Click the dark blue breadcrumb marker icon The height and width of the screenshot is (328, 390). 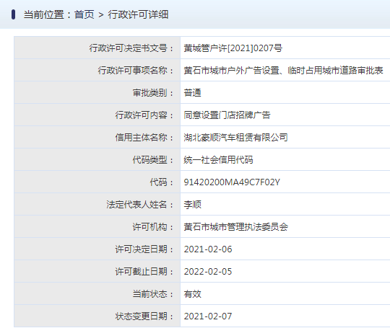click(x=13, y=14)
